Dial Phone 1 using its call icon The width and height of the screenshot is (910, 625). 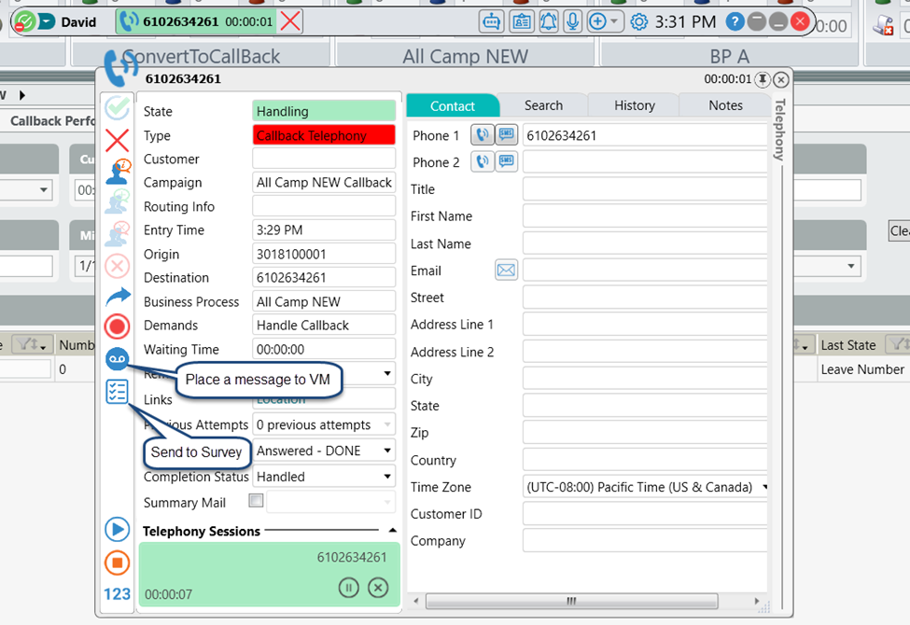point(482,135)
